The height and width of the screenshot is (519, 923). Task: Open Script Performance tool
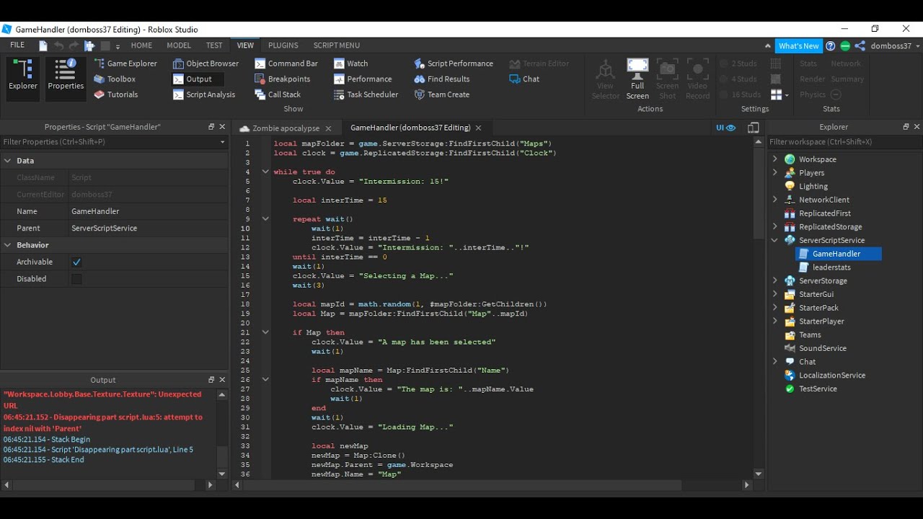454,63
